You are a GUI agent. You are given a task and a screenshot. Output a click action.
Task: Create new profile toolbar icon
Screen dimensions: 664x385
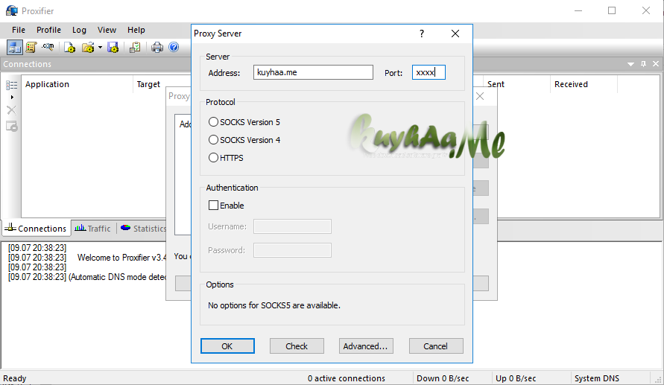point(70,47)
